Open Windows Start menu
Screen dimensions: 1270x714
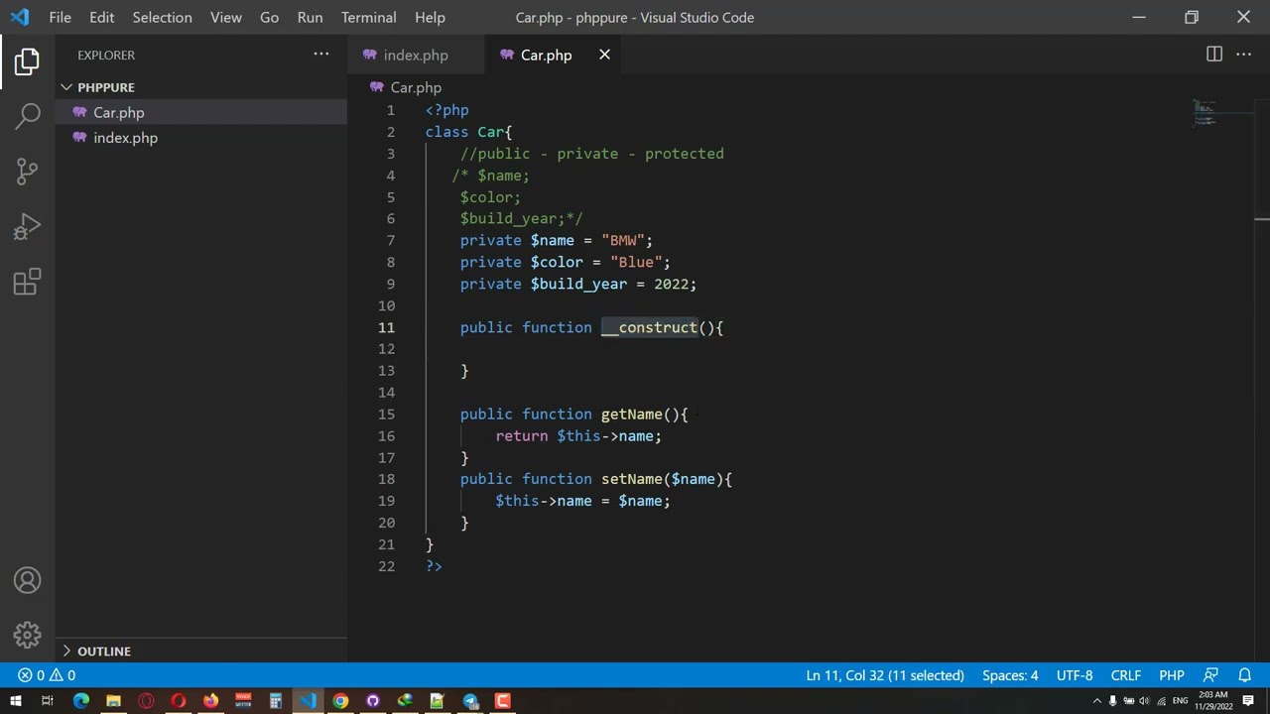(x=15, y=701)
